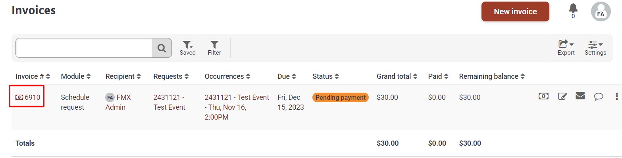Click the FA user avatar
Viewport: 622px width, 158px height.
tap(601, 11)
